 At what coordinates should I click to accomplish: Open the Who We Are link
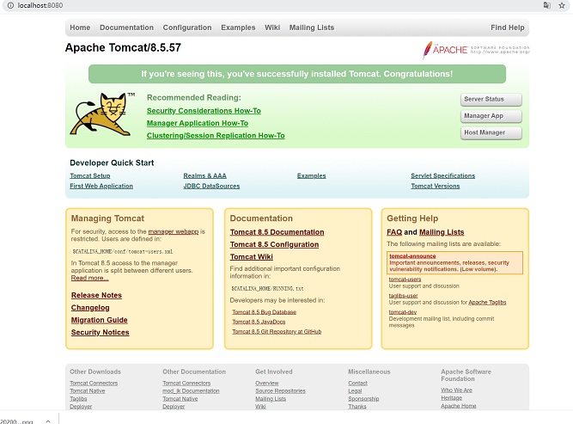[x=456, y=390]
